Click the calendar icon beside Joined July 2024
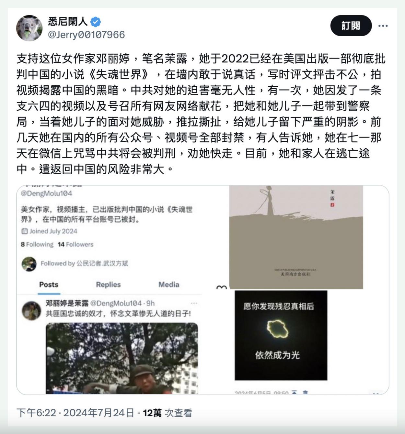The height and width of the screenshot is (434, 405). coord(24,231)
